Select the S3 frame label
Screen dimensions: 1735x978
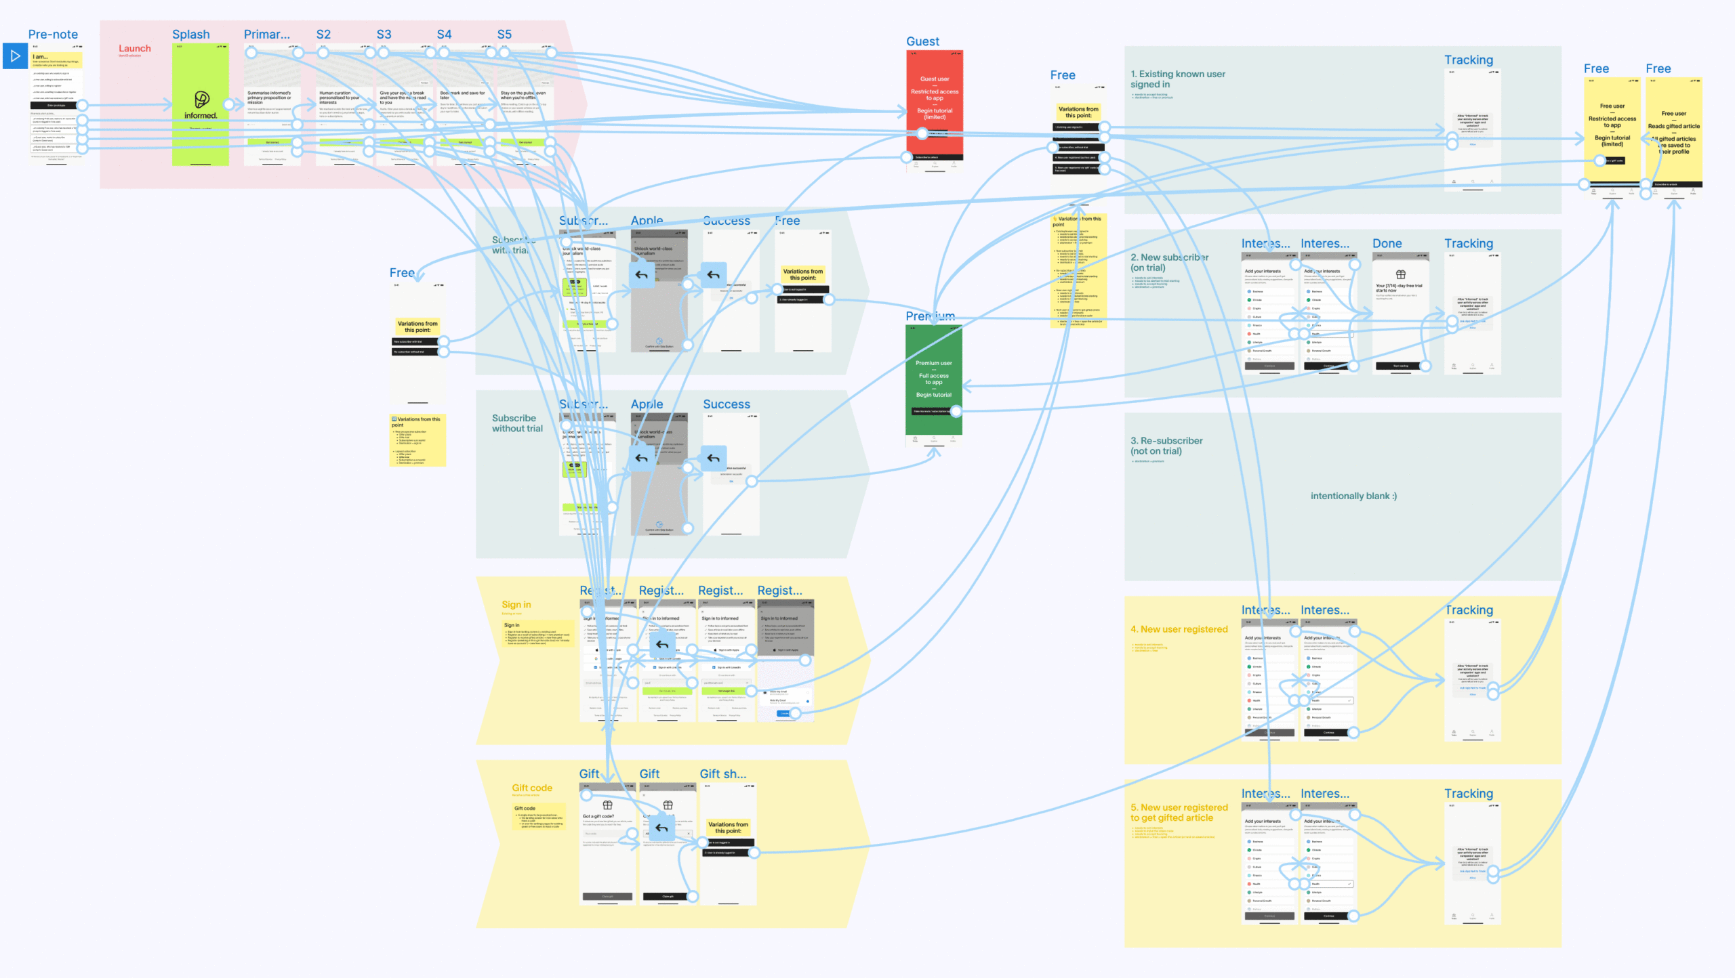point(384,35)
